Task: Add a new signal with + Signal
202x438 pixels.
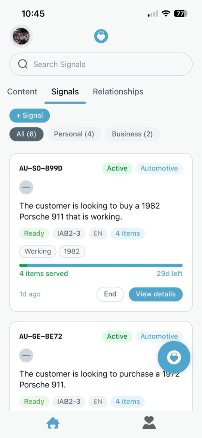Action: click(x=30, y=116)
